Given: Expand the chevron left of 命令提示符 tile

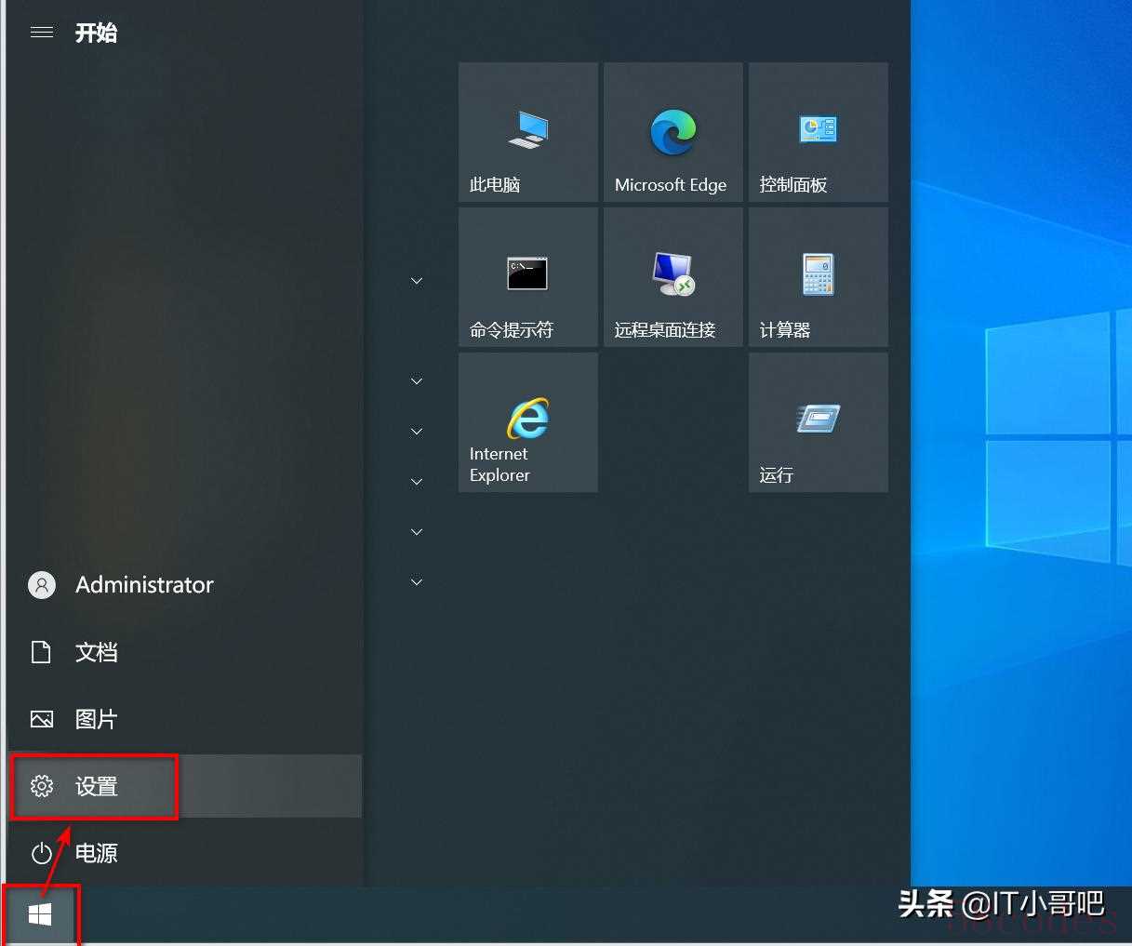Looking at the screenshot, I should 417,281.
